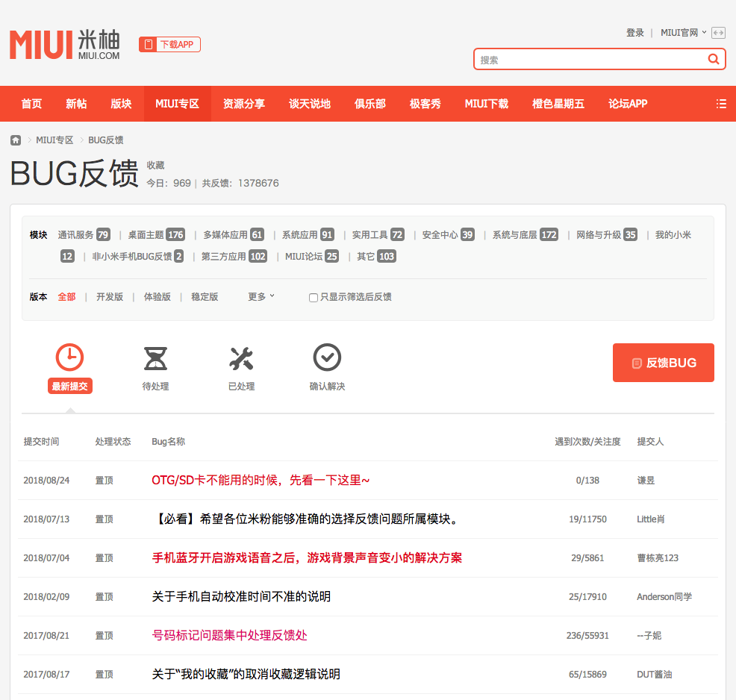Image resolution: width=736 pixels, height=700 pixels.
Task: Click the phone icon in 下载APP button
Action: click(149, 45)
